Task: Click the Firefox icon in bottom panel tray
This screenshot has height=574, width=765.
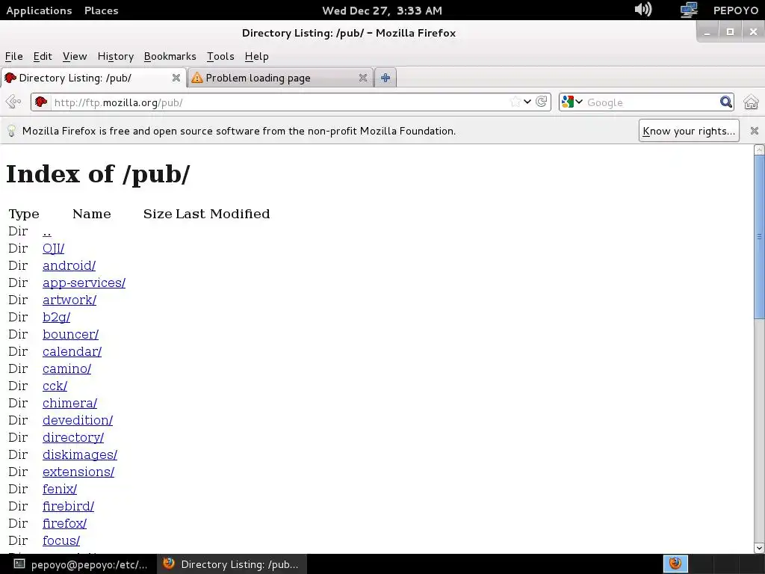Action: (675, 564)
